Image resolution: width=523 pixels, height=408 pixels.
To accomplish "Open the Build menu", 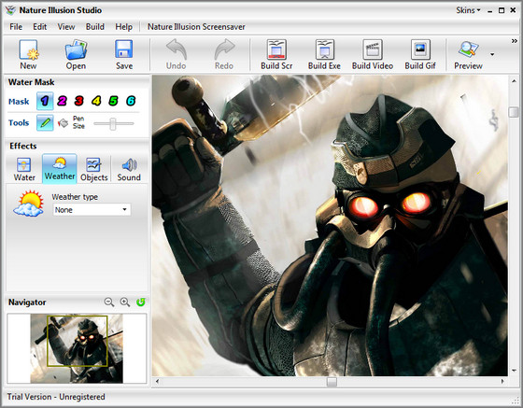I will pos(95,27).
